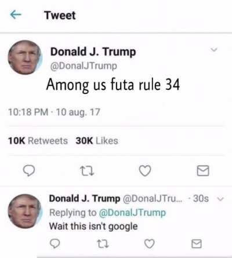This screenshot has height=258, width=232.
Task: View the 10K Retweets list
Action: point(38,141)
